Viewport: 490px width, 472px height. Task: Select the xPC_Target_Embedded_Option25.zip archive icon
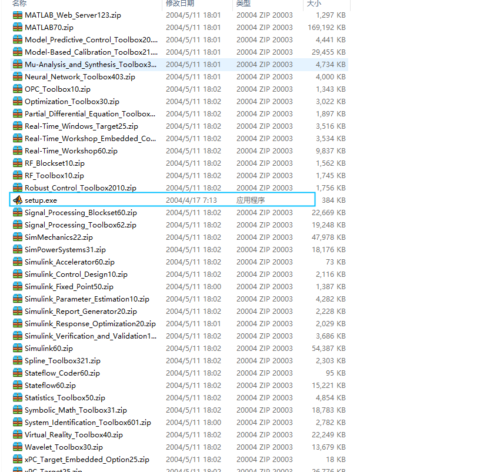(18, 460)
